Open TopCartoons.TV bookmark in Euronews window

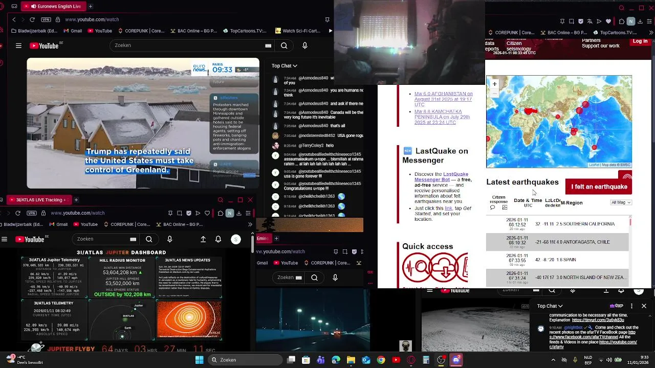(245, 31)
